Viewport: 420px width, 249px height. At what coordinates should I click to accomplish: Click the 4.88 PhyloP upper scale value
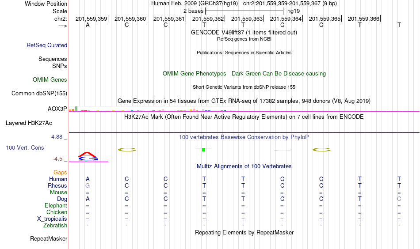57,137
